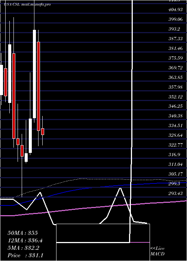Click the 404.93 price axis label

tap(175, 10)
